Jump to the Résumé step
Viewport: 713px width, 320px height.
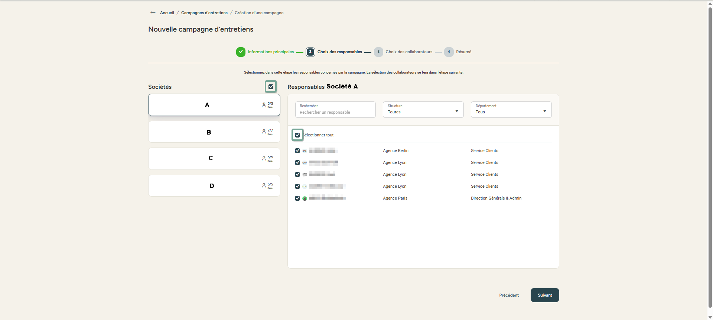click(463, 52)
